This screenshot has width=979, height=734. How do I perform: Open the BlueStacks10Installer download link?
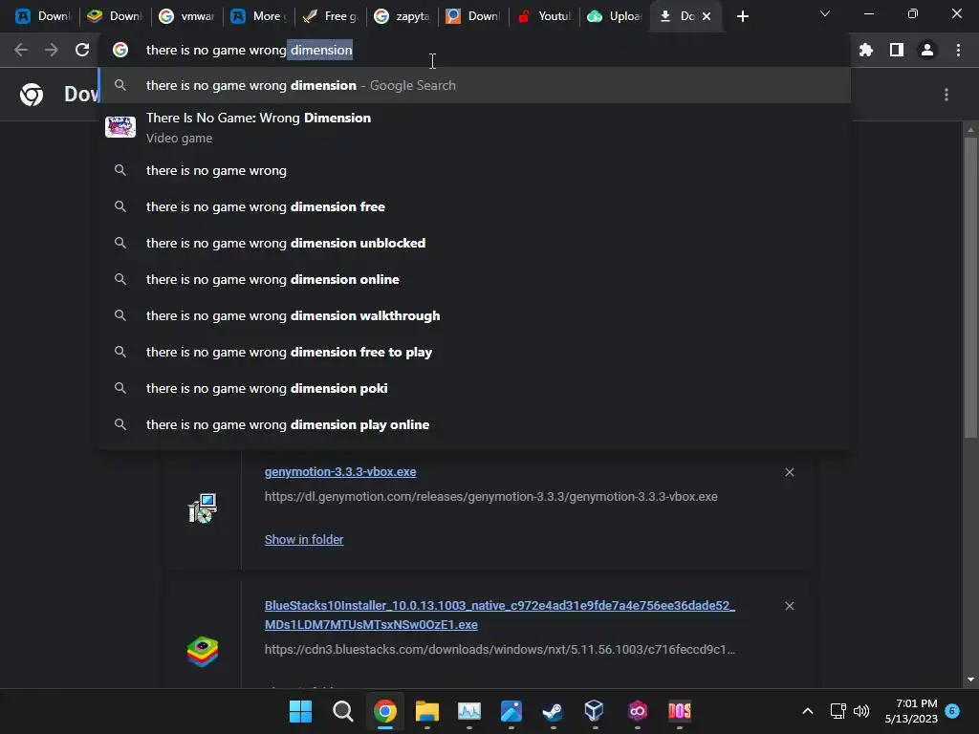click(x=499, y=615)
